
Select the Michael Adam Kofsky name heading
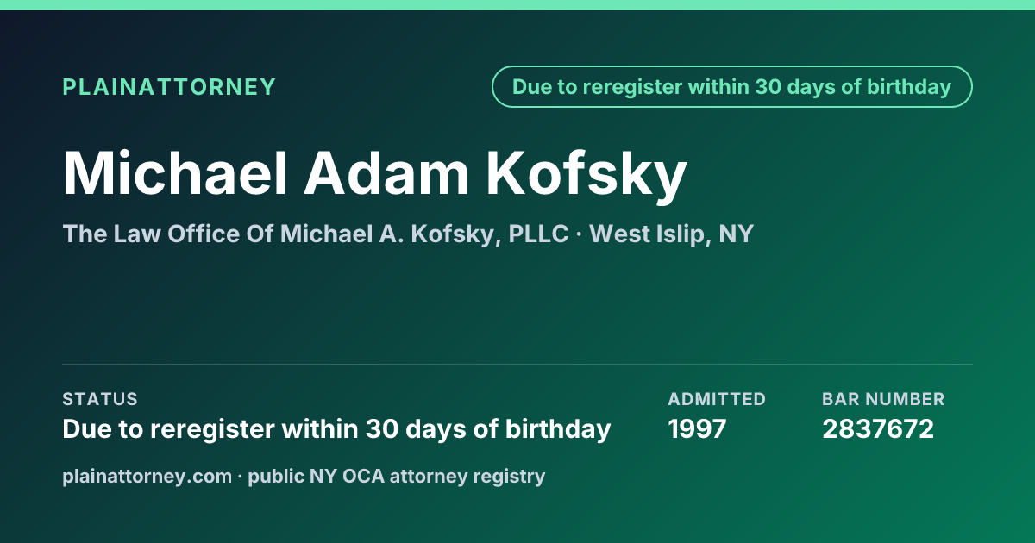375,174
